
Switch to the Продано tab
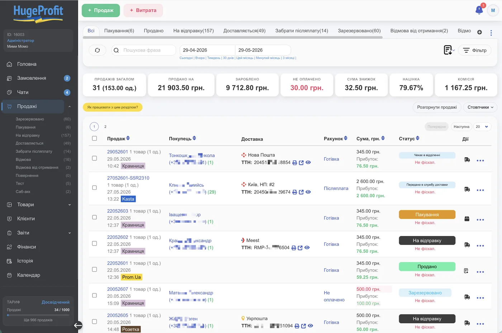click(153, 31)
